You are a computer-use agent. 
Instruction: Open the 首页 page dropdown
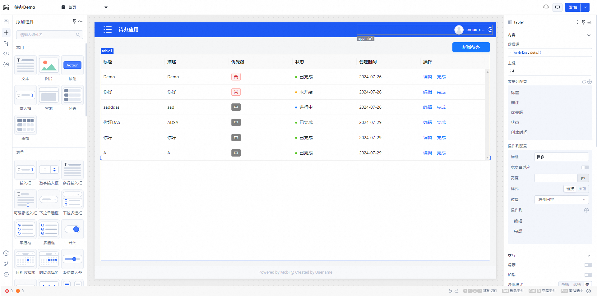[106, 7]
